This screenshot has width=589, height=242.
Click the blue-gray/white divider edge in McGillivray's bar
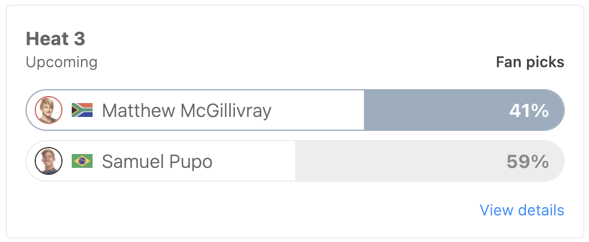click(364, 110)
